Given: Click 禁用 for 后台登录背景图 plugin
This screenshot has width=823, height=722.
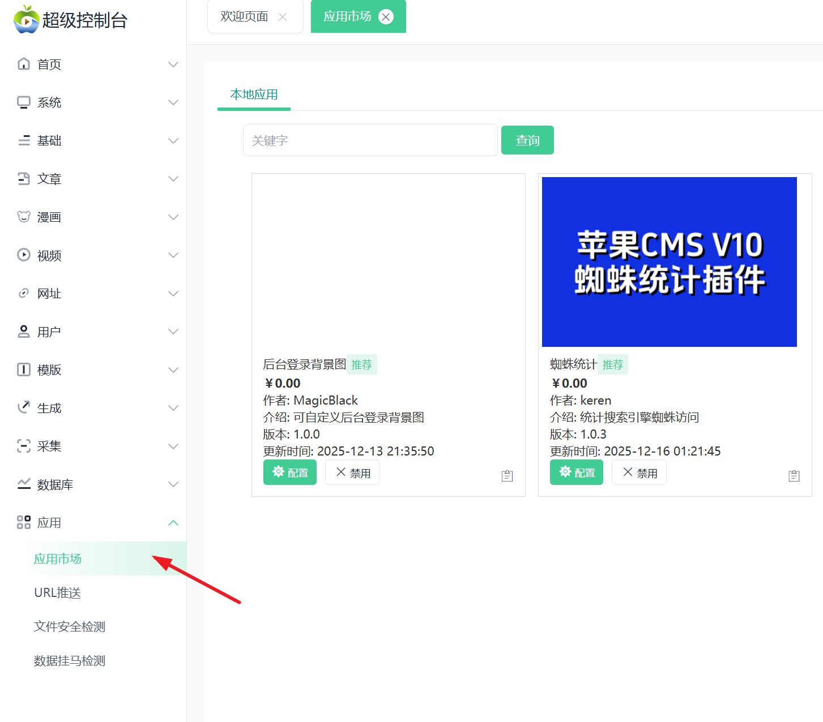Looking at the screenshot, I should click(352, 472).
